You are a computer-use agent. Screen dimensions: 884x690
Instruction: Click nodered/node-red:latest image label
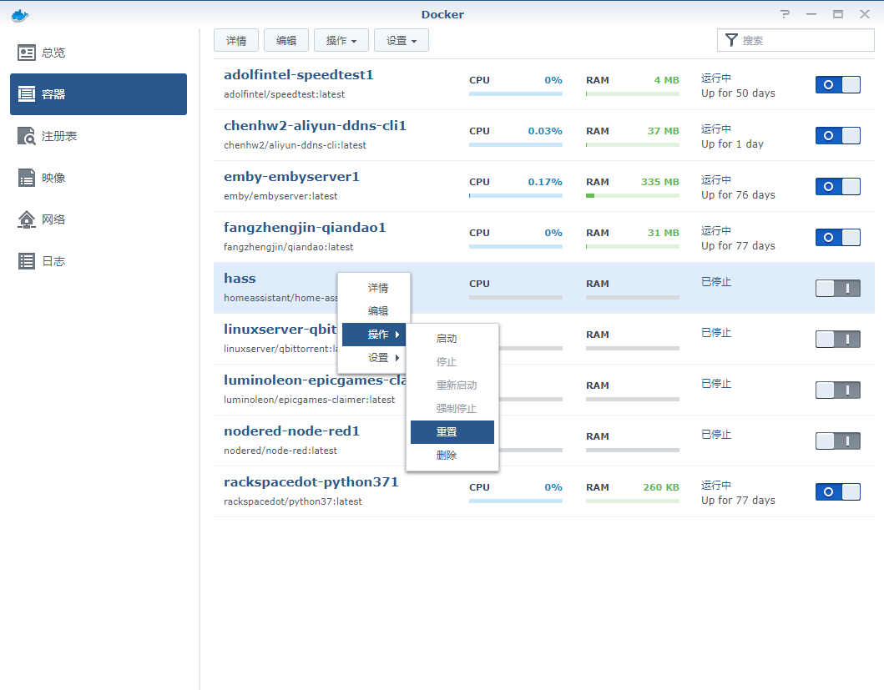(x=280, y=451)
